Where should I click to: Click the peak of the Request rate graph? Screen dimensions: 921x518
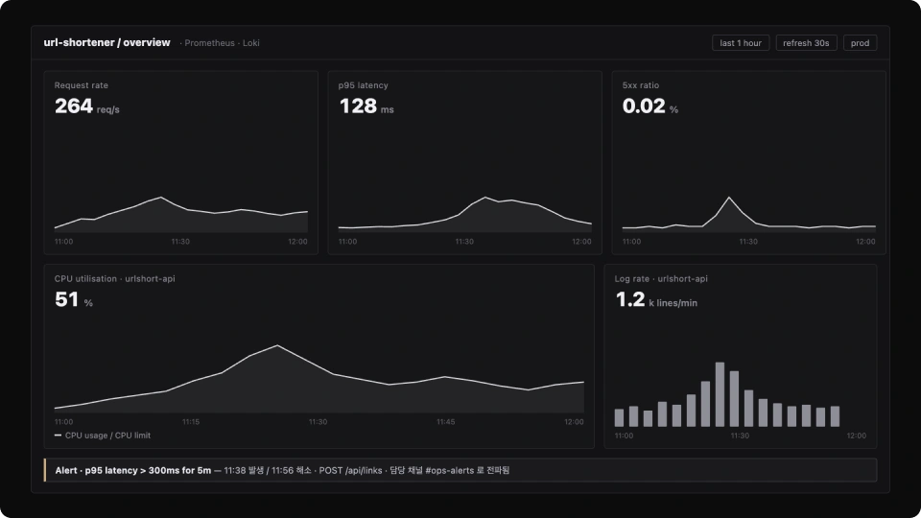(x=161, y=198)
